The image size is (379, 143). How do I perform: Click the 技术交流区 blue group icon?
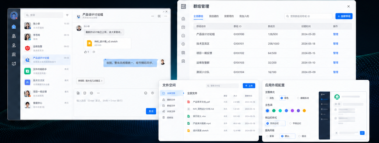click(x=27, y=82)
